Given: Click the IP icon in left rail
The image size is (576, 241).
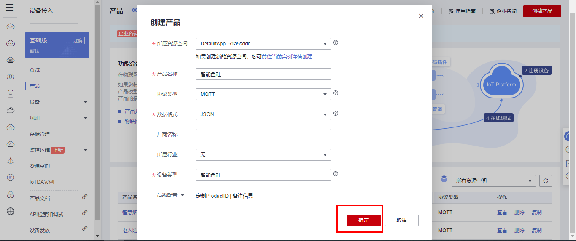Looking at the screenshot, I should (x=11, y=177).
